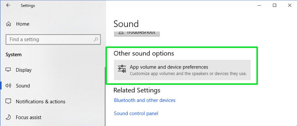Open App volume and device preferences
The width and height of the screenshot is (297, 126).
coord(182,70)
